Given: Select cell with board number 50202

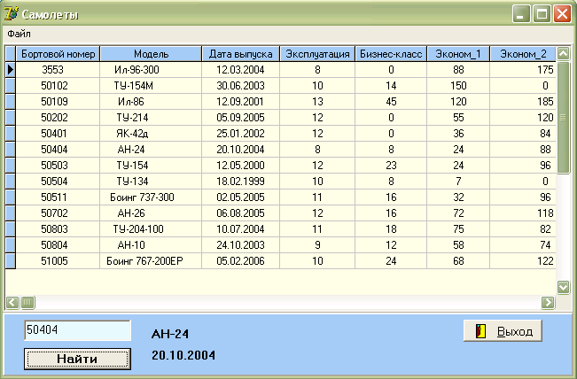Looking at the screenshot, I should point(58,118).
